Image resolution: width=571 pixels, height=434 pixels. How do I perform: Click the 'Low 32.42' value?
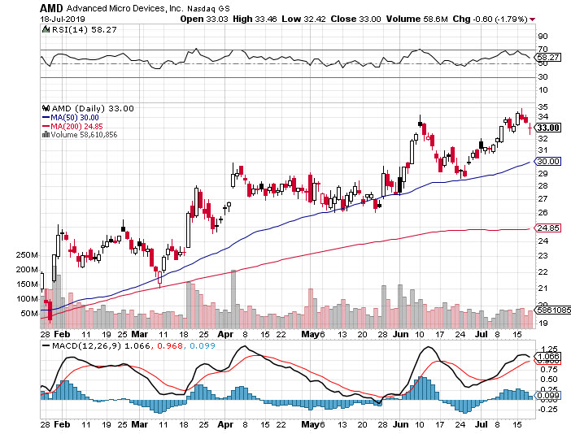coord(303,19)
